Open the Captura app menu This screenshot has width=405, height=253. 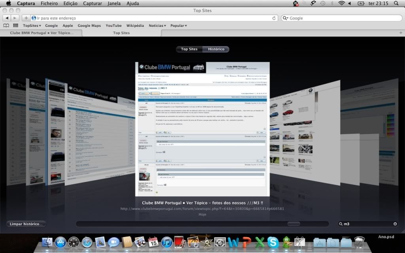[26, 3]
